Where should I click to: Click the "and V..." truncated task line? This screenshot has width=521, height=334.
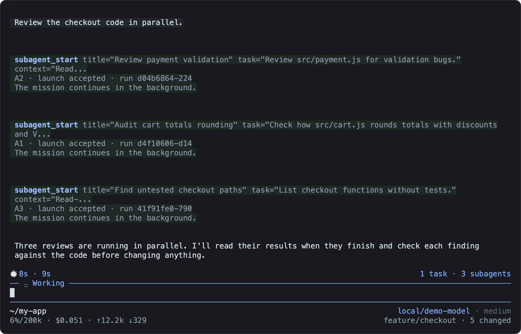[33, 134]
